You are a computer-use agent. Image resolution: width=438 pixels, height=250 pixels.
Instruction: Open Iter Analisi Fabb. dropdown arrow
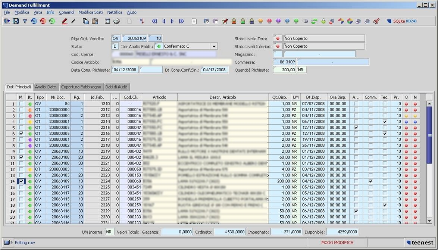coord(214,46)
